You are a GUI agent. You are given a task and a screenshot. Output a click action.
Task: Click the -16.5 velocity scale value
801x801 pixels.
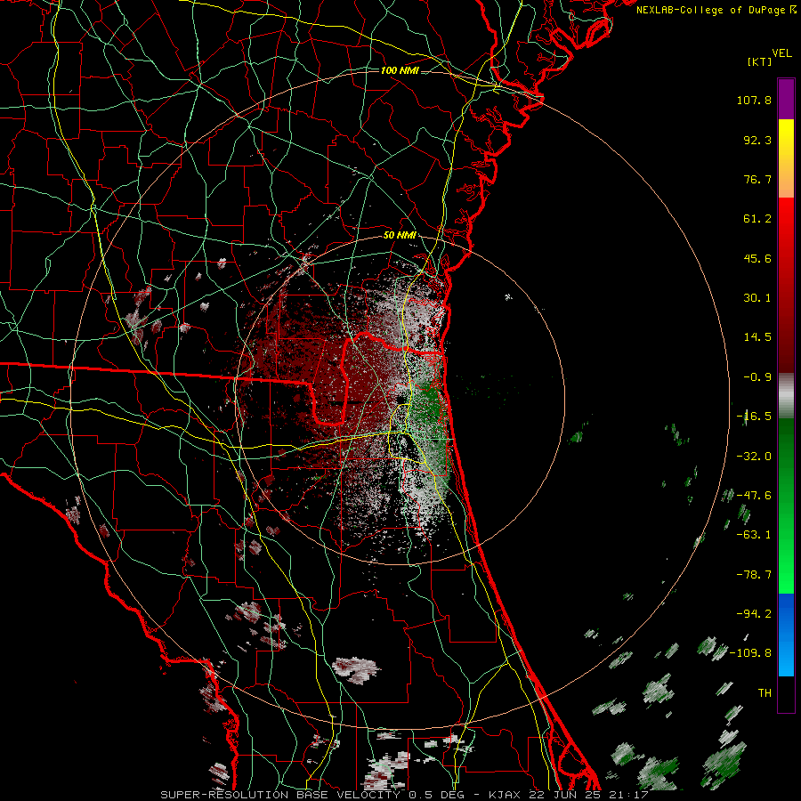(x=754, y=417)
